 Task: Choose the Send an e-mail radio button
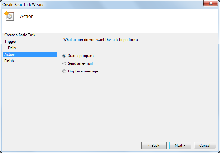click(64, 63)
